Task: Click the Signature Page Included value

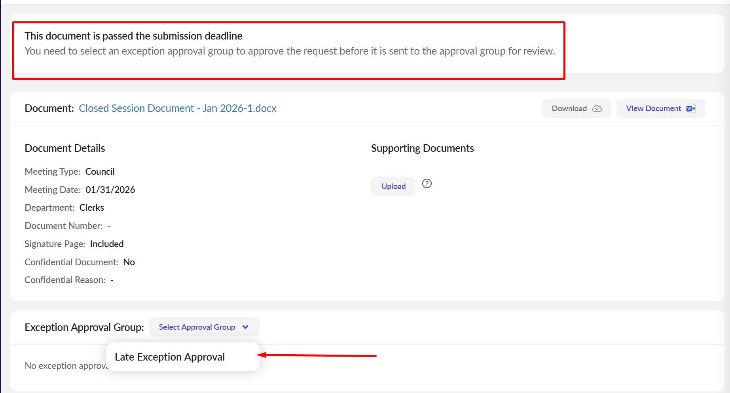Action: tap(106, 244)
